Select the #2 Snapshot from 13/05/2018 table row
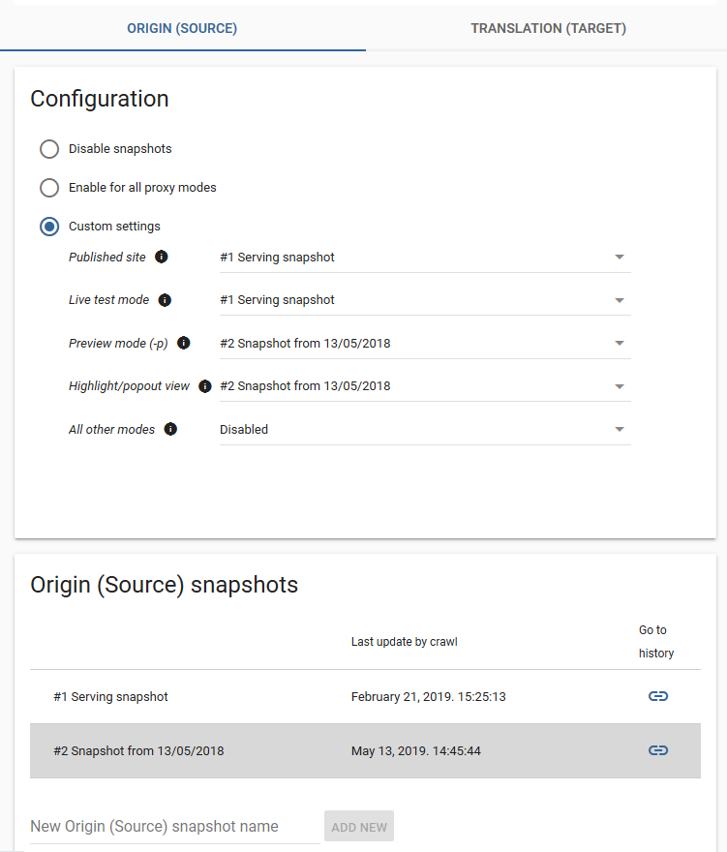This screenshot has width=727, height=852. [365, 751]
